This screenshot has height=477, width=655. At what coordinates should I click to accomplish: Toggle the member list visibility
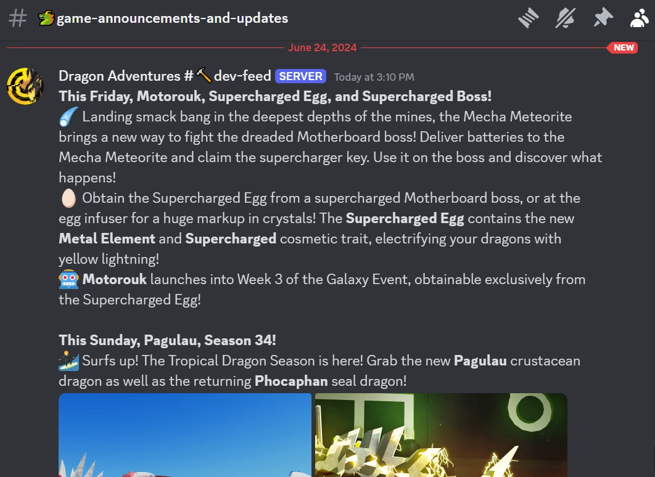[x=639, y=18]
